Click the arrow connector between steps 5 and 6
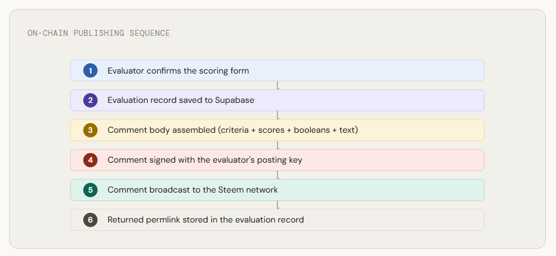This screenshot has height=256, width=556. click(x=277, y=205)
